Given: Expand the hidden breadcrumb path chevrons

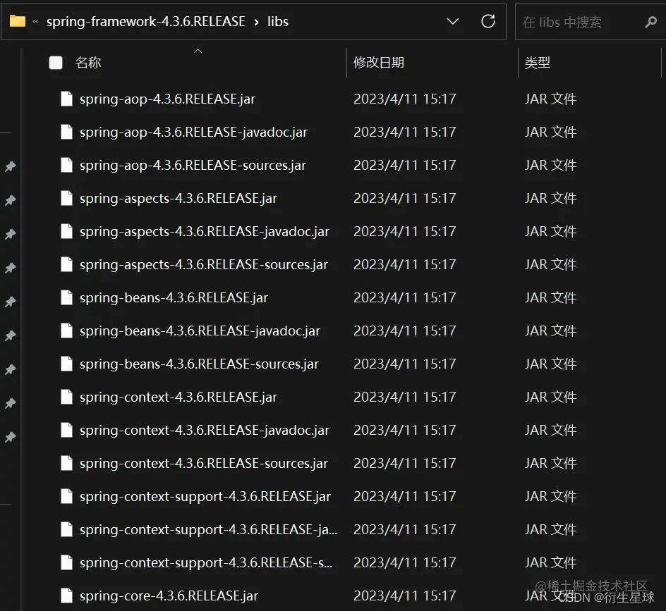Looking at the screenshot, I should 36,21.
